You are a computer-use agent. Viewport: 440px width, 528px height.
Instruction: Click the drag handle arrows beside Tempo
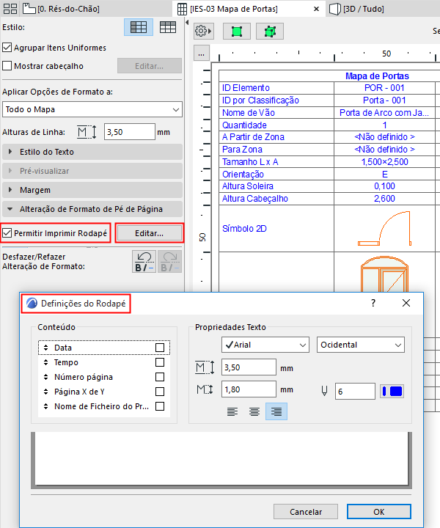[46, 362]
